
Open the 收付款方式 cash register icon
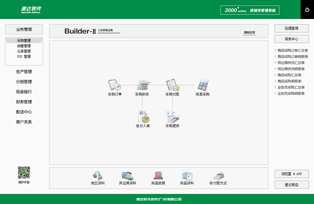pyautogui.click(x=218, y=176)
